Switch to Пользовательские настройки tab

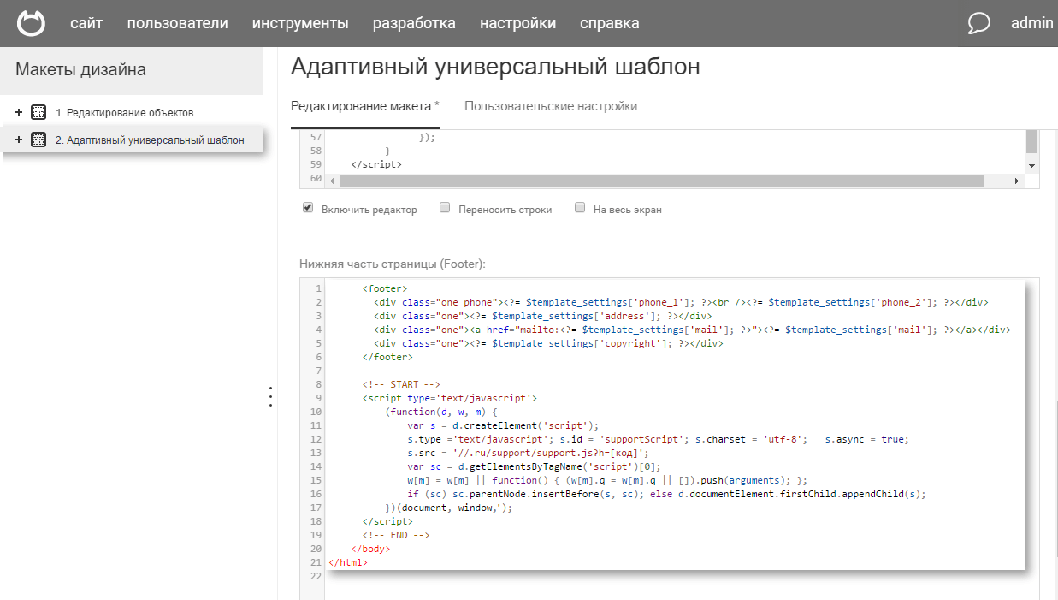point(551,106)
